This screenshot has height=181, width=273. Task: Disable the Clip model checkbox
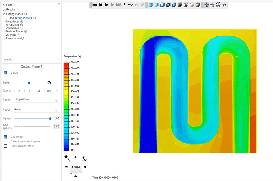(6, 137)
